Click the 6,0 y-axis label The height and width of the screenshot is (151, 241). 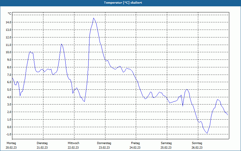click(9, 82)
